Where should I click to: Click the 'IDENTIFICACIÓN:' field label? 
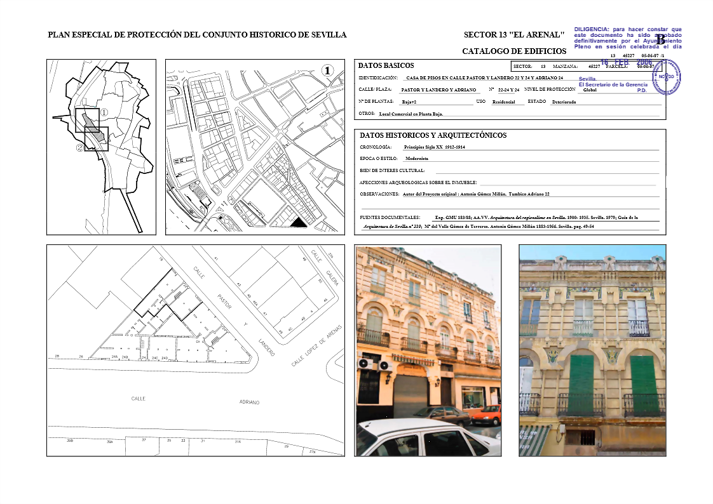378,78
